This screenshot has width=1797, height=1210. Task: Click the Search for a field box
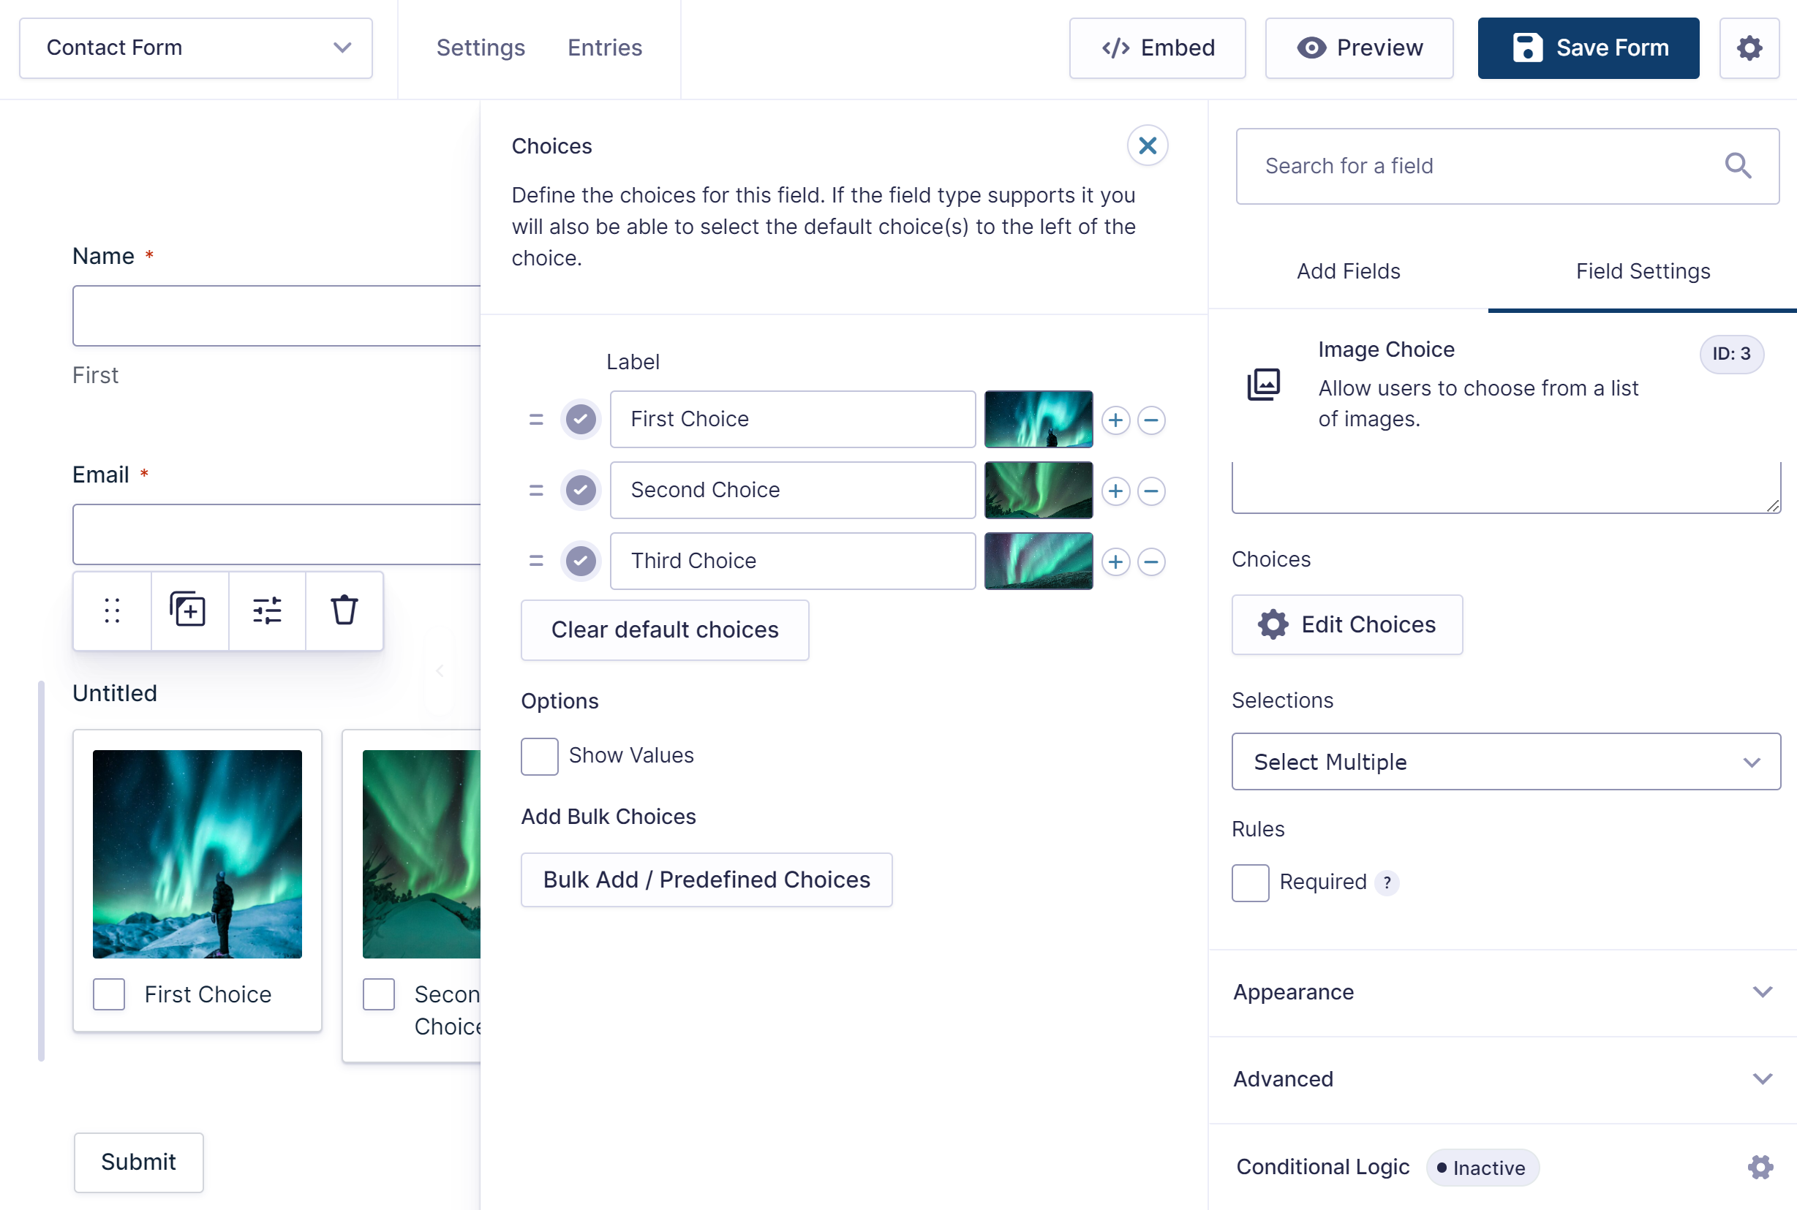(x=1507, y=166)
